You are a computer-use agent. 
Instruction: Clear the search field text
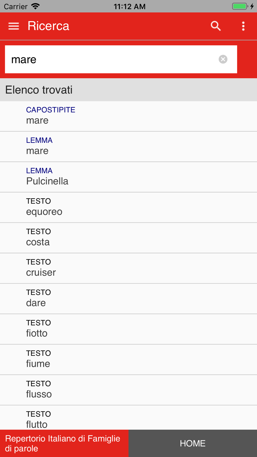(223, 59)
